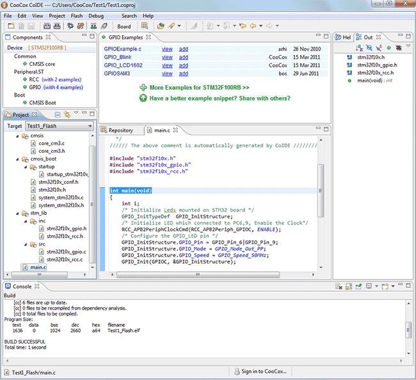Click the alphabetical Sort icon in Outline
Screen dimensions: 416x380
(x=359, y=48)
